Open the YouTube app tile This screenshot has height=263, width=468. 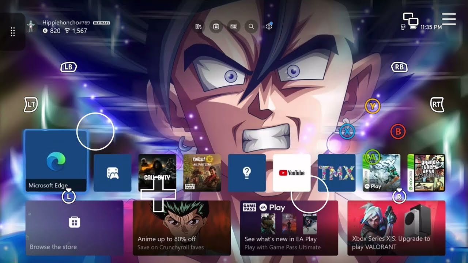(292, 173)
